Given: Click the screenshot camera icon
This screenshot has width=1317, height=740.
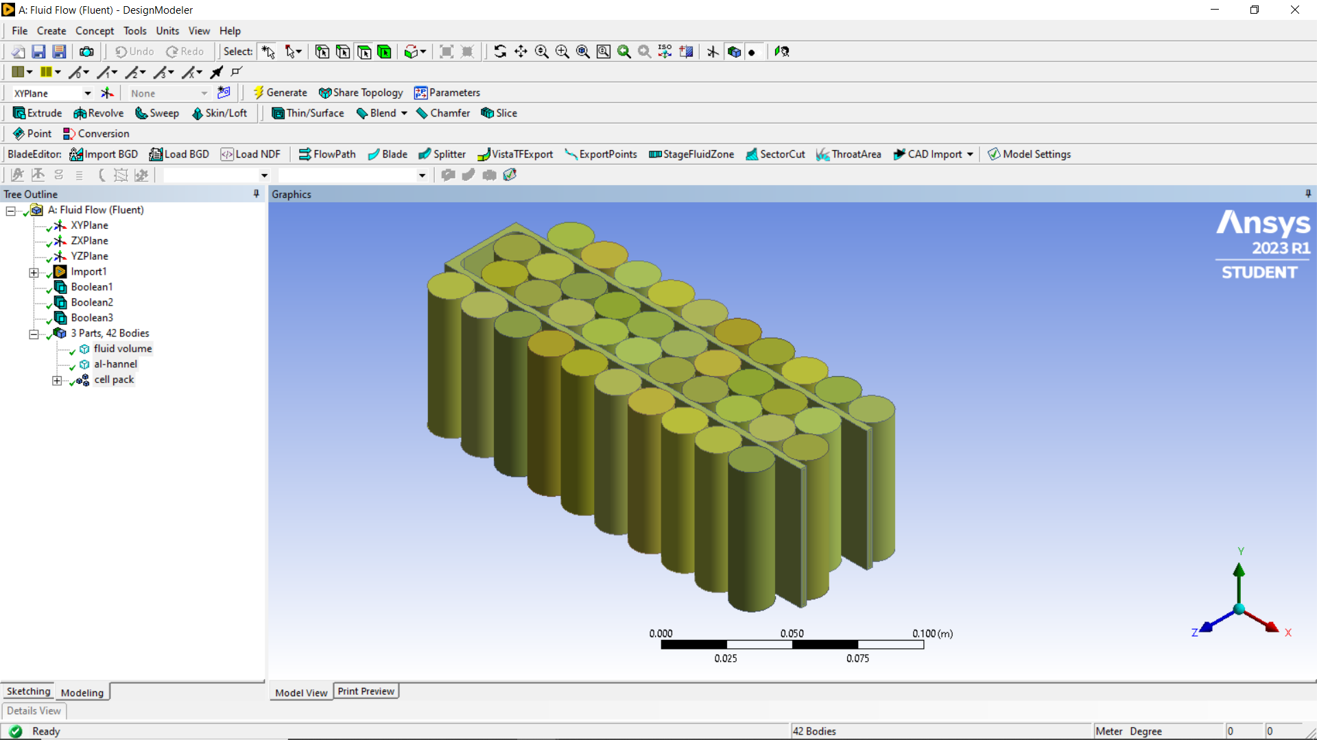Looking at the screenshot, I should [x=86, y=51].
